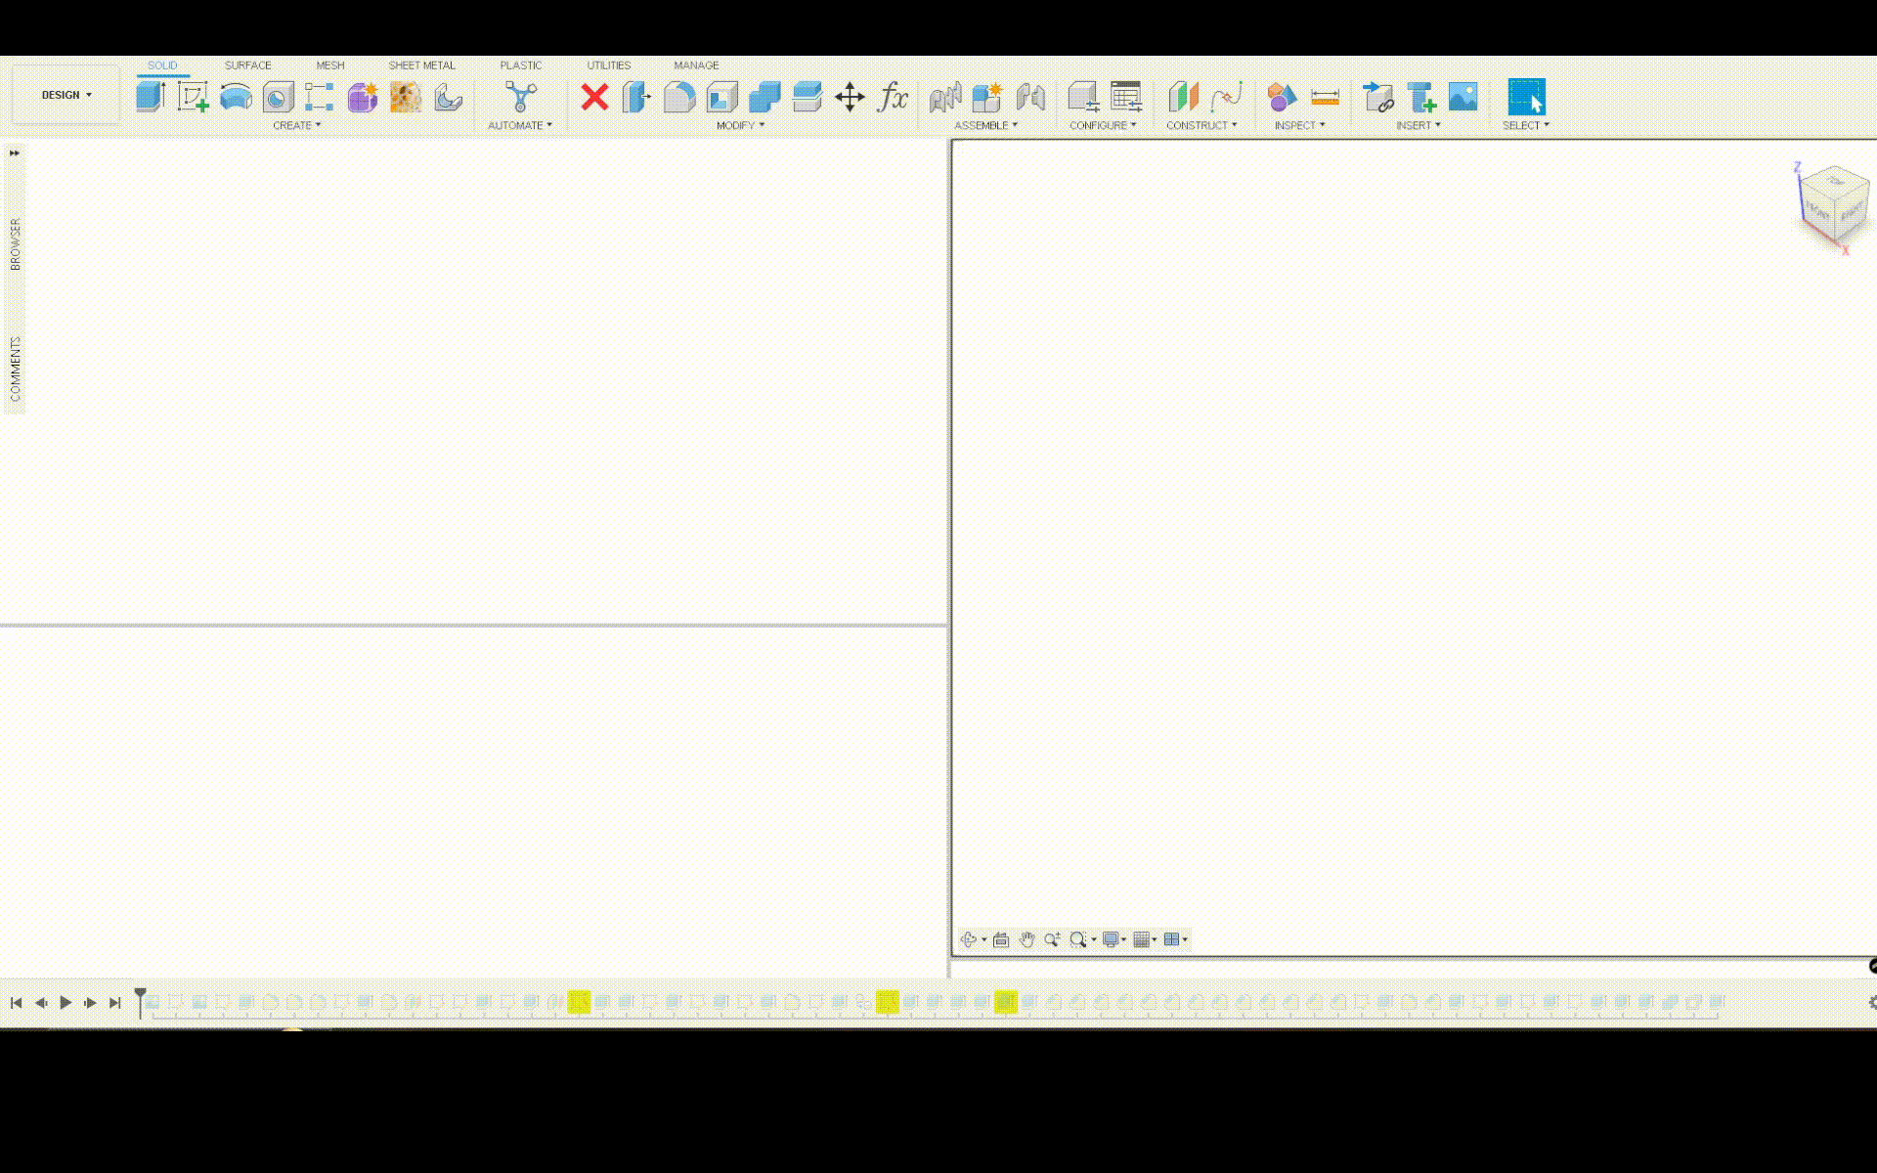Expand the CONSTRUCT dropdown menu
Image resolution: width=1877 pixels, height=1173 pixels.
click(x=1201, y=125)
